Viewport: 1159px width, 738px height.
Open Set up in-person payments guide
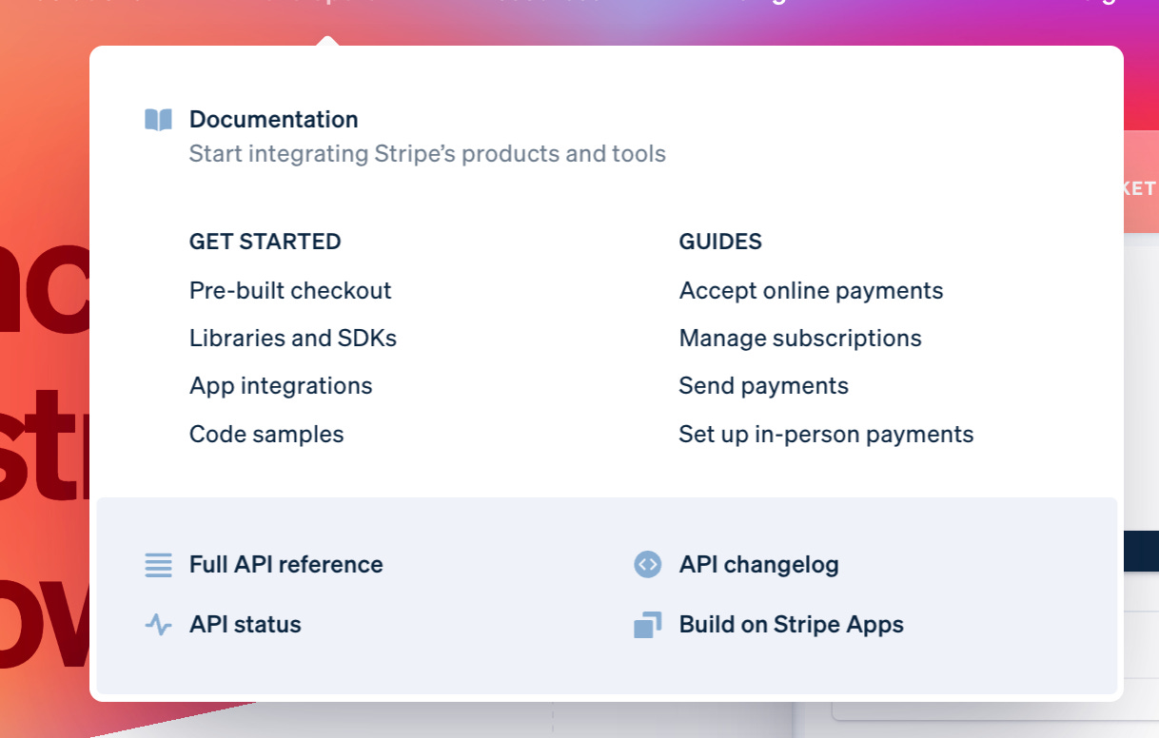coord(826,435)
